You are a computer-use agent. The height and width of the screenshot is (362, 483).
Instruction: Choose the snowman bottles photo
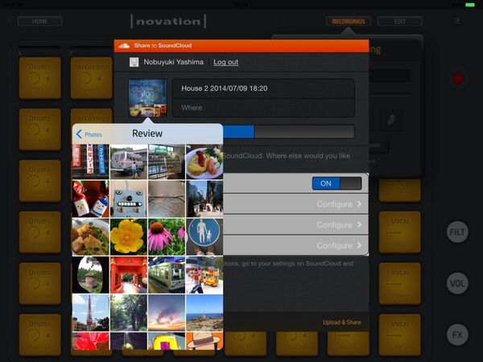click(90, 199)
